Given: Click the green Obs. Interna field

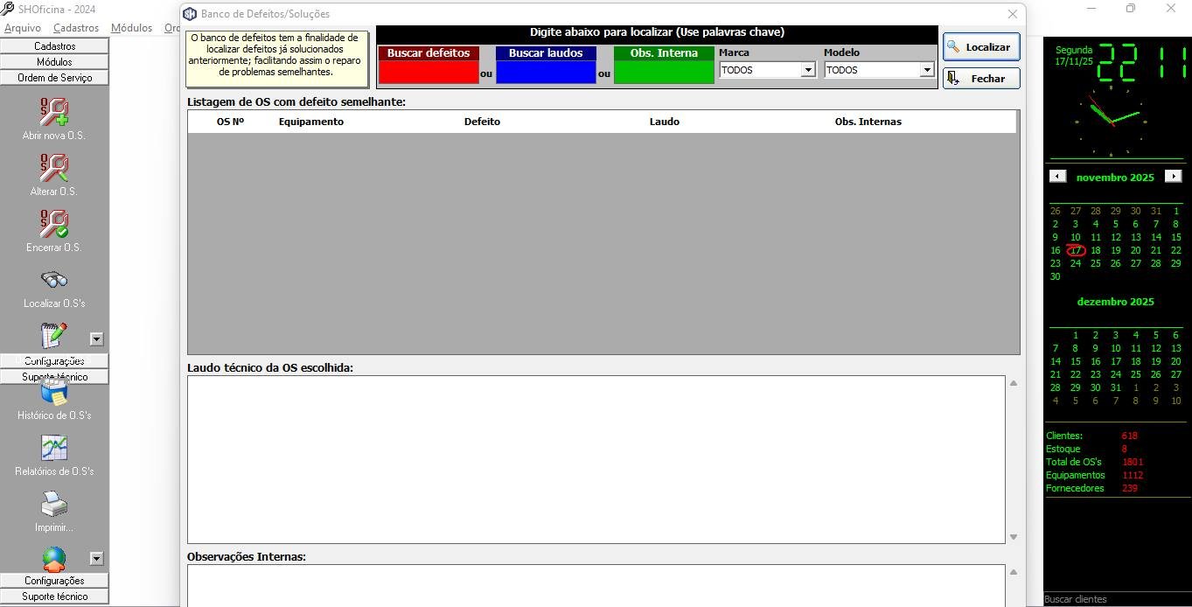Looking at the screenshot, I should pyautogui.click(x=664, y=73).
